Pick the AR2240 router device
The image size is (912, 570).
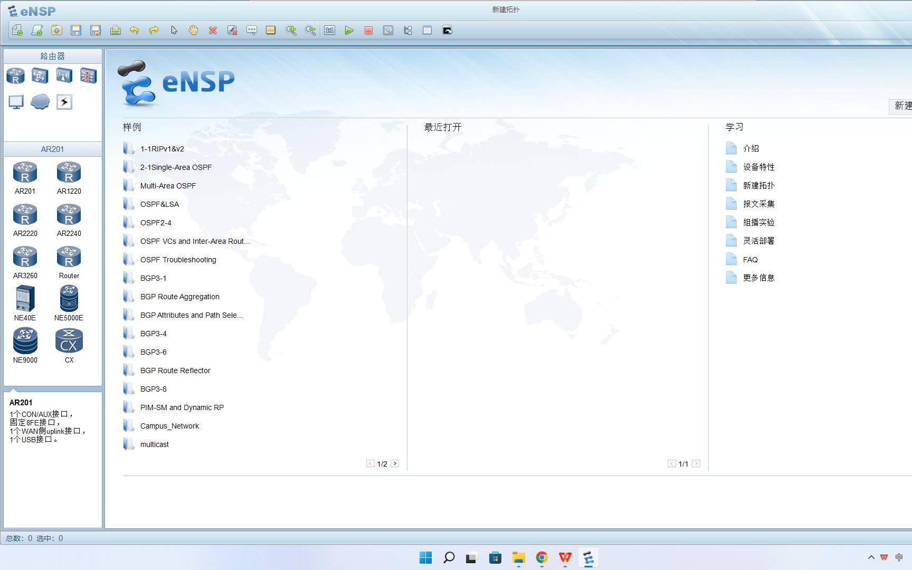point(69,221)
